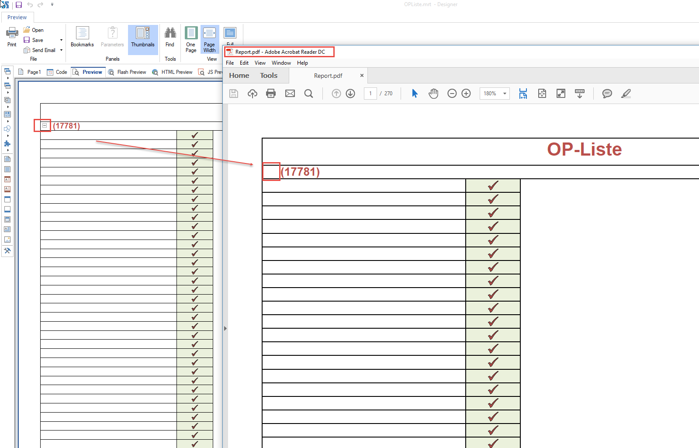
Task: Click the Redo arrow in quick access toolbar
Action: (x=41, y=5)
